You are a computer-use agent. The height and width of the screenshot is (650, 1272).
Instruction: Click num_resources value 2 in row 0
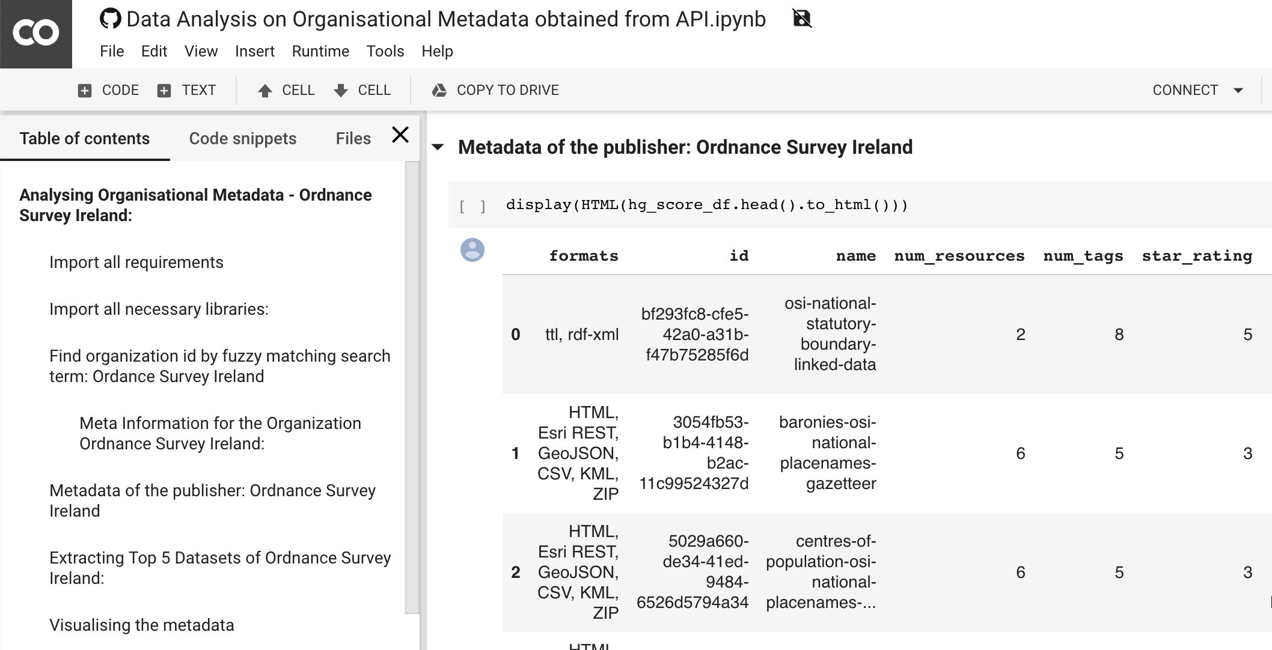pyautogui.click(x=1021, y=334)
